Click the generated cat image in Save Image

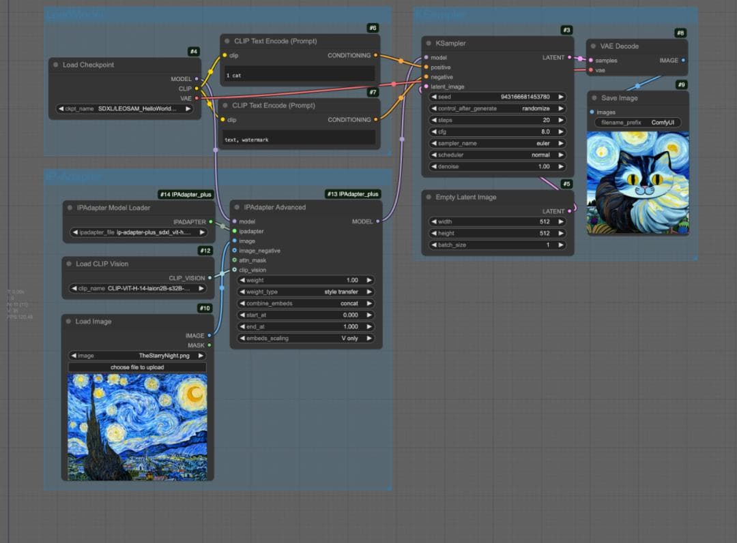[638, 183]
